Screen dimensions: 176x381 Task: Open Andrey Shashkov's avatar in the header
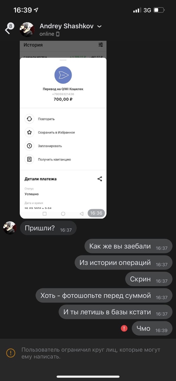pyautogui.click(x=27, y=30)
